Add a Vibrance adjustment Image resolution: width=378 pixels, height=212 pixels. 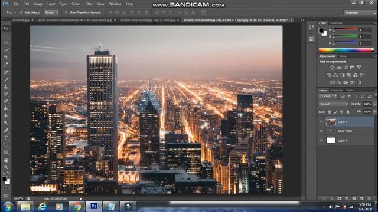(x=359, y=68)
